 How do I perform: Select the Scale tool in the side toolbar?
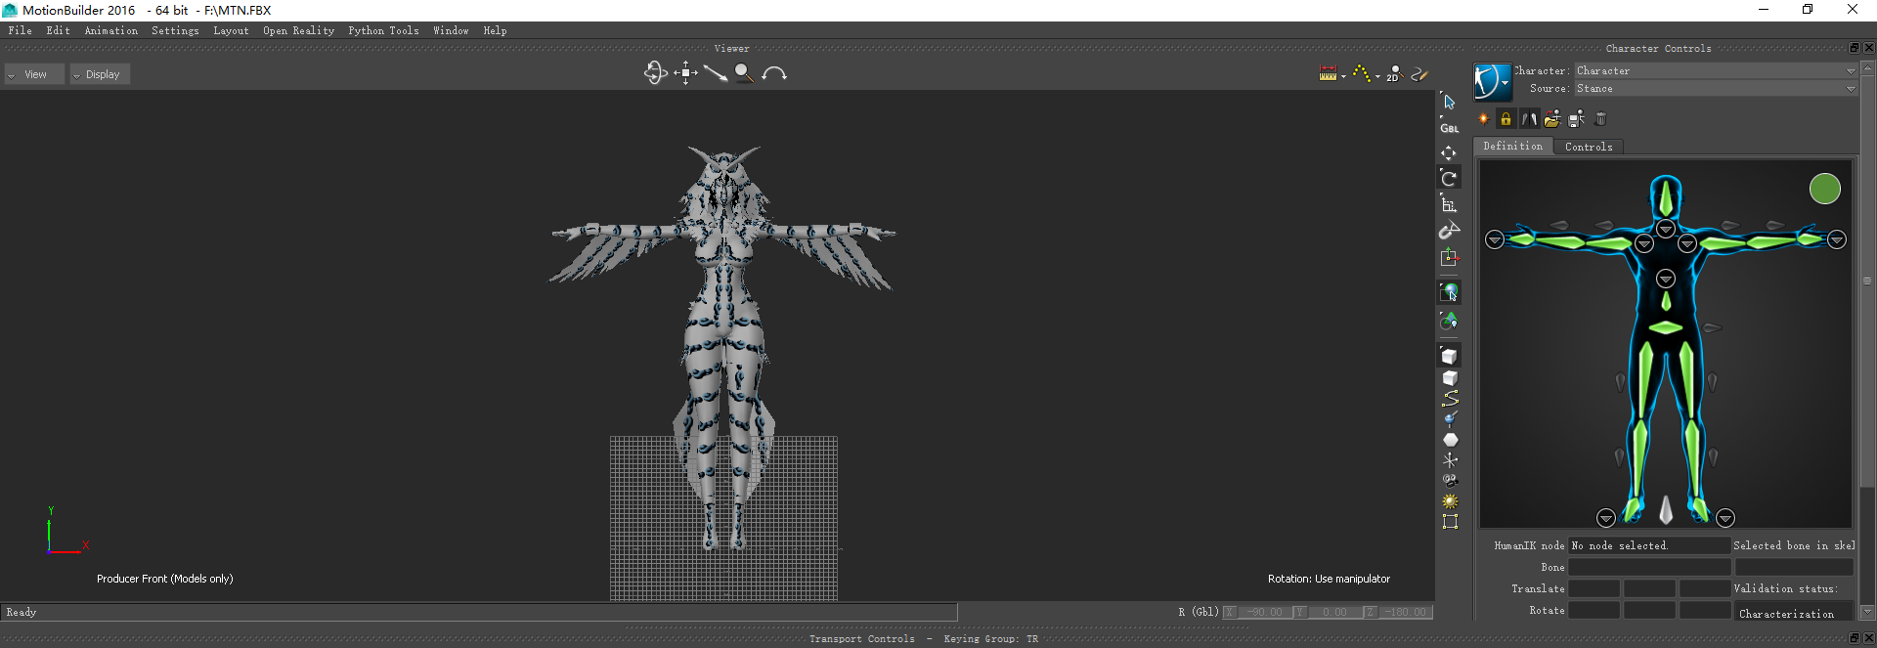[1449, 204]
